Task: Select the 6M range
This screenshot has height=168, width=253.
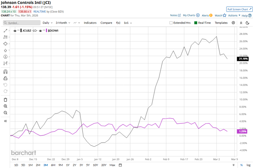Action: coord(53,165)
